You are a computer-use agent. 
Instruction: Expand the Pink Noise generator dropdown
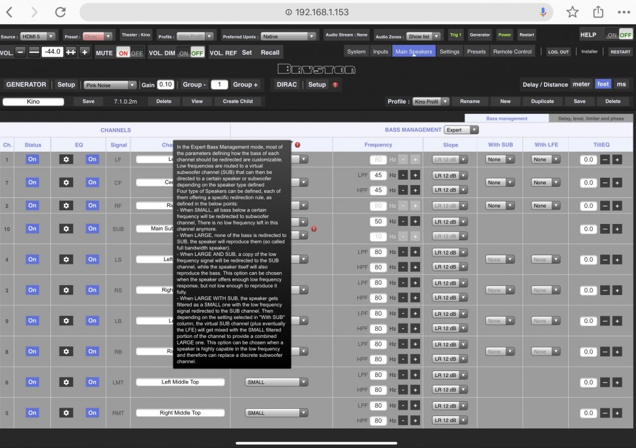[x=110, y=85]
